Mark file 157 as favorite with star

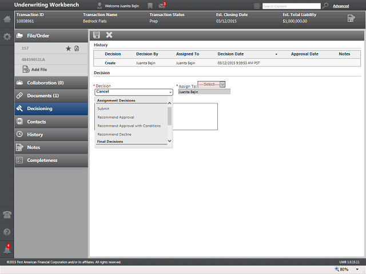click(68, 49)
